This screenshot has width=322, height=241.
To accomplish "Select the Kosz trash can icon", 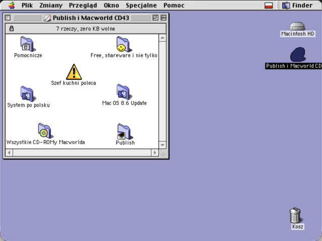I will (295, 215).
